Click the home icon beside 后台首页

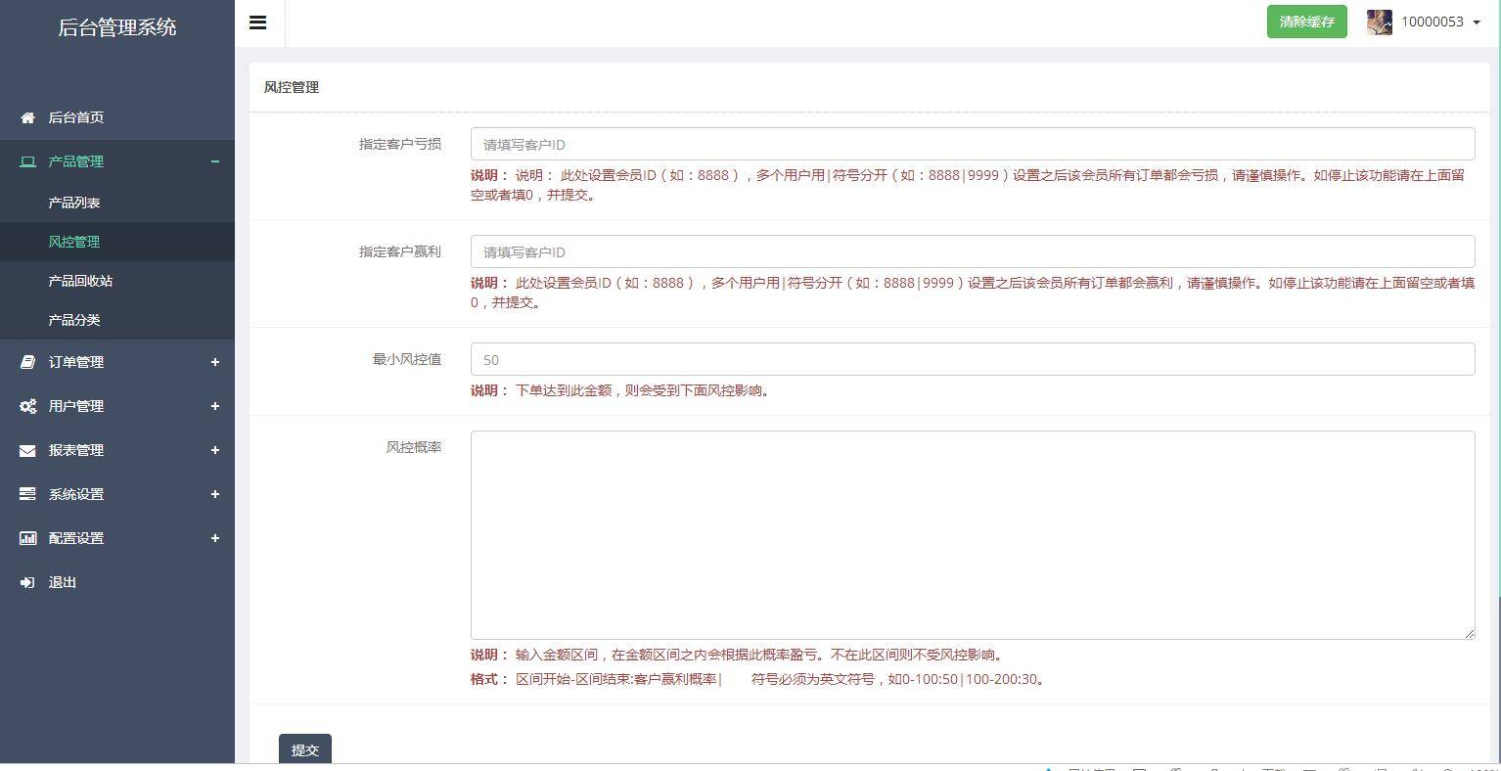pos(26,117)
